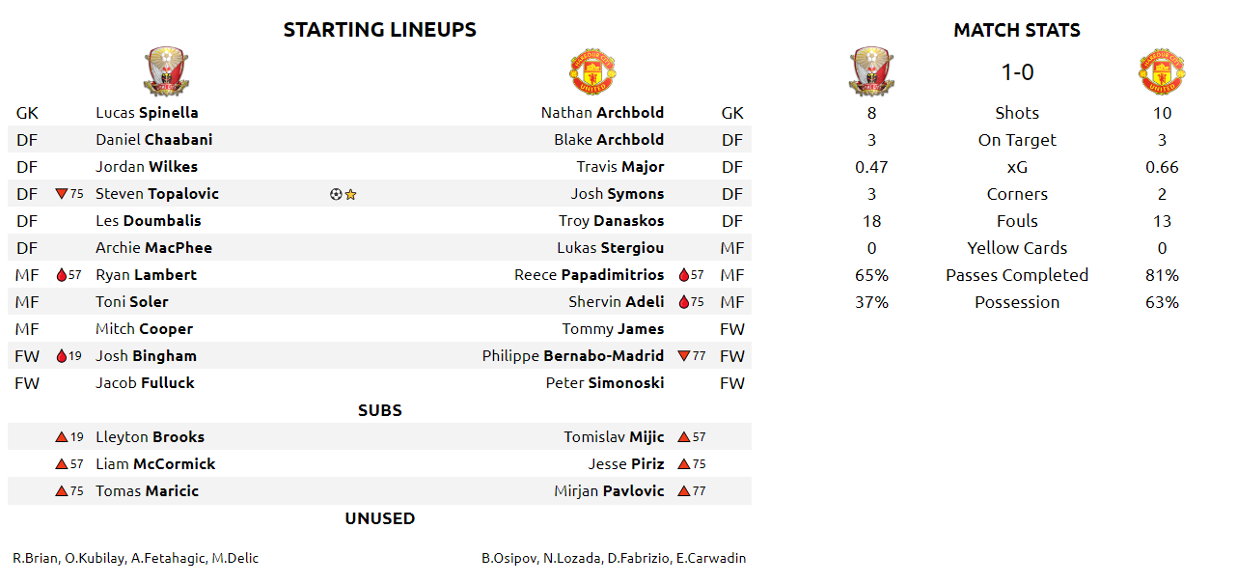Click the goal ball icon next to Topalovic
This screenshot has height=584, width=1237.
335,194
